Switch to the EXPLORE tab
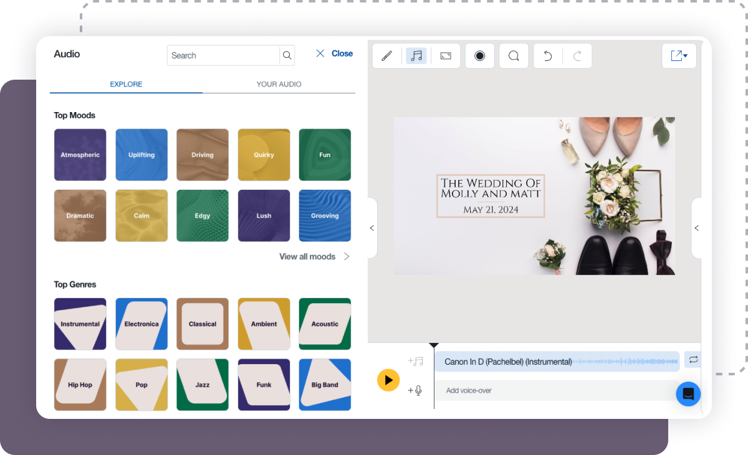748x455 pixels. (126, 84)
